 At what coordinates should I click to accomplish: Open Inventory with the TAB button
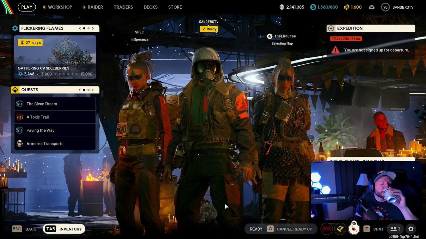point(64,229)
